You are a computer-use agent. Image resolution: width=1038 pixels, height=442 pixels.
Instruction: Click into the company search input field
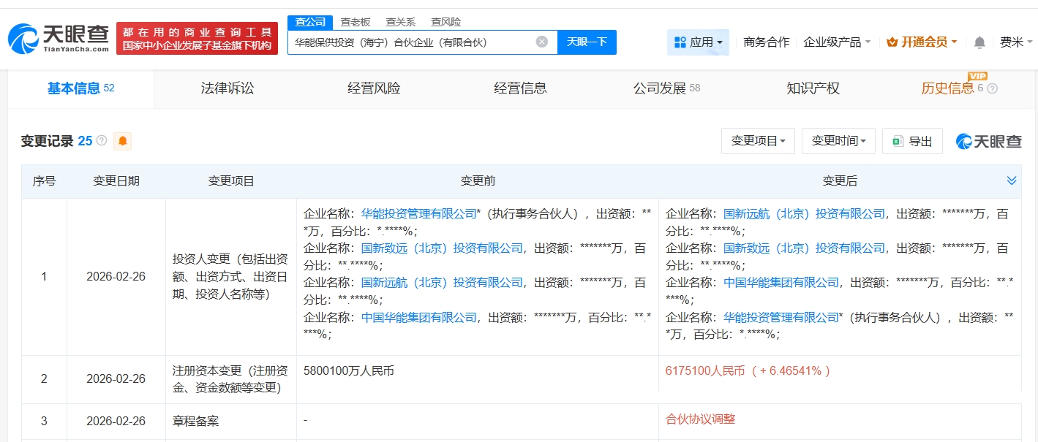pos(410,42)
